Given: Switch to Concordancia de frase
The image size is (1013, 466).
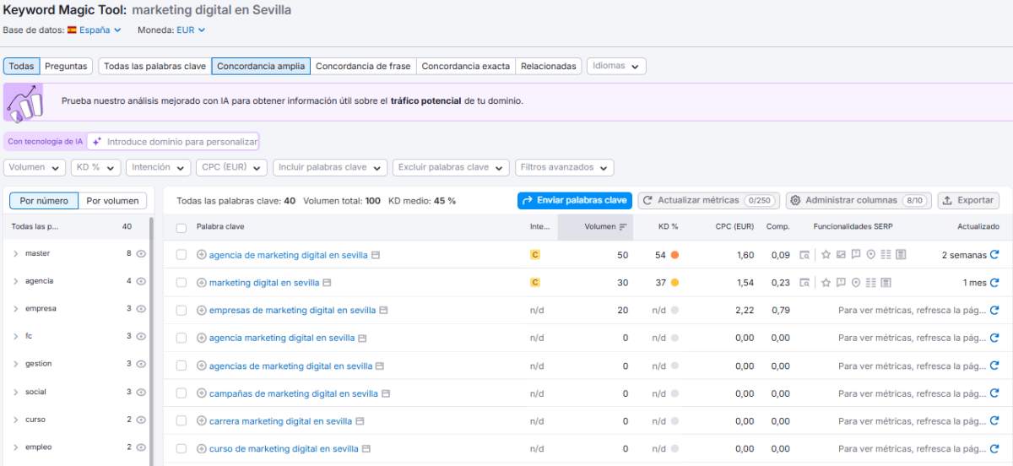Looking at the screenshot, I should click(x=364, y=66).
